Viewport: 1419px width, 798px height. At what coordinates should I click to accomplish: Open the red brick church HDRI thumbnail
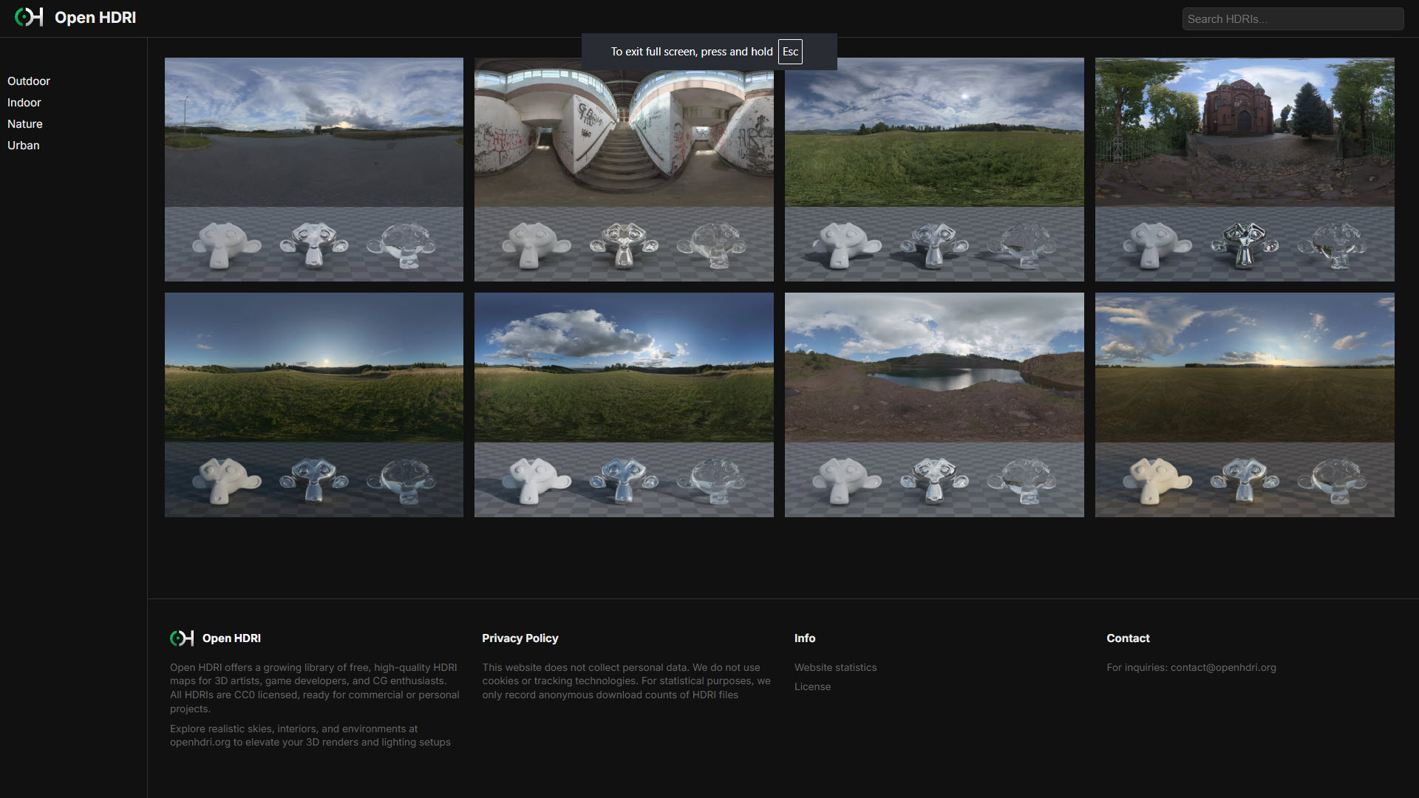click(x=1245, y=170)
